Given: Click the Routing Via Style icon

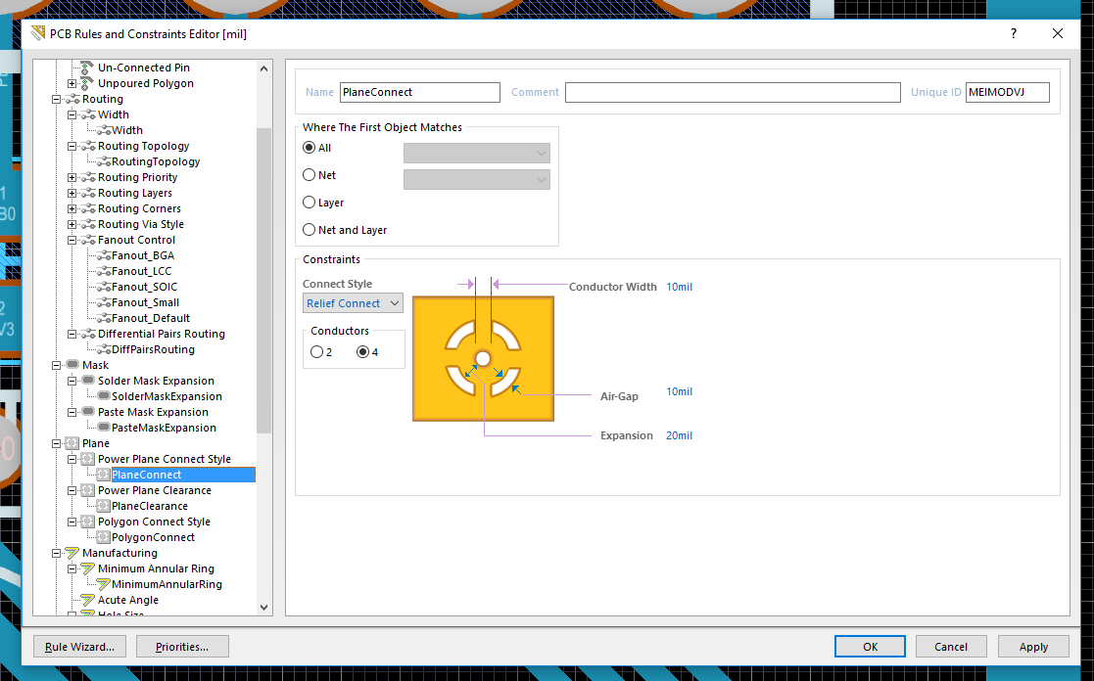Looking at the screenshot, I should (88, 224).
